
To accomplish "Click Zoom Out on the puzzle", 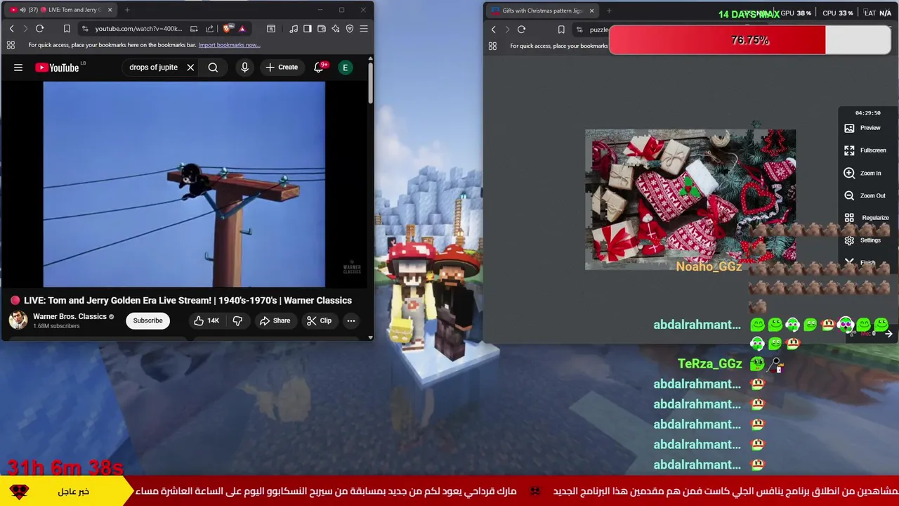I will click(x=865, y=195).
